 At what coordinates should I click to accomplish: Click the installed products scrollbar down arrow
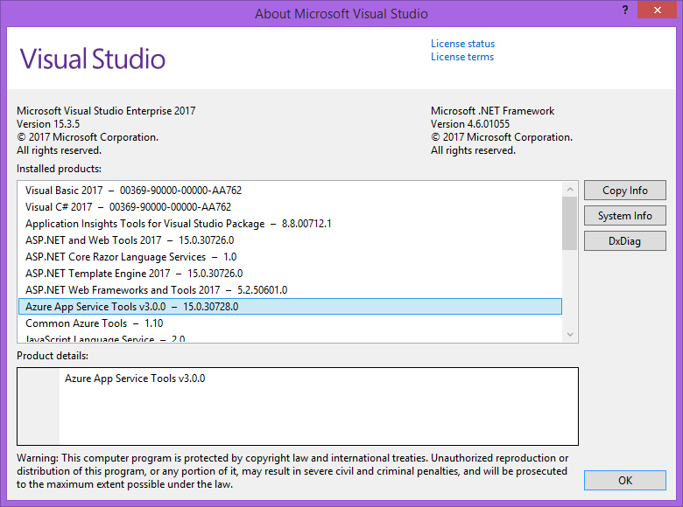coord(570,335)
